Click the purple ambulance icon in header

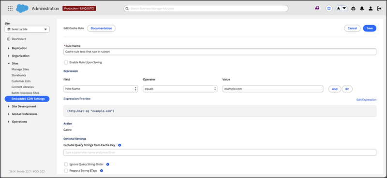click(317, 8)
